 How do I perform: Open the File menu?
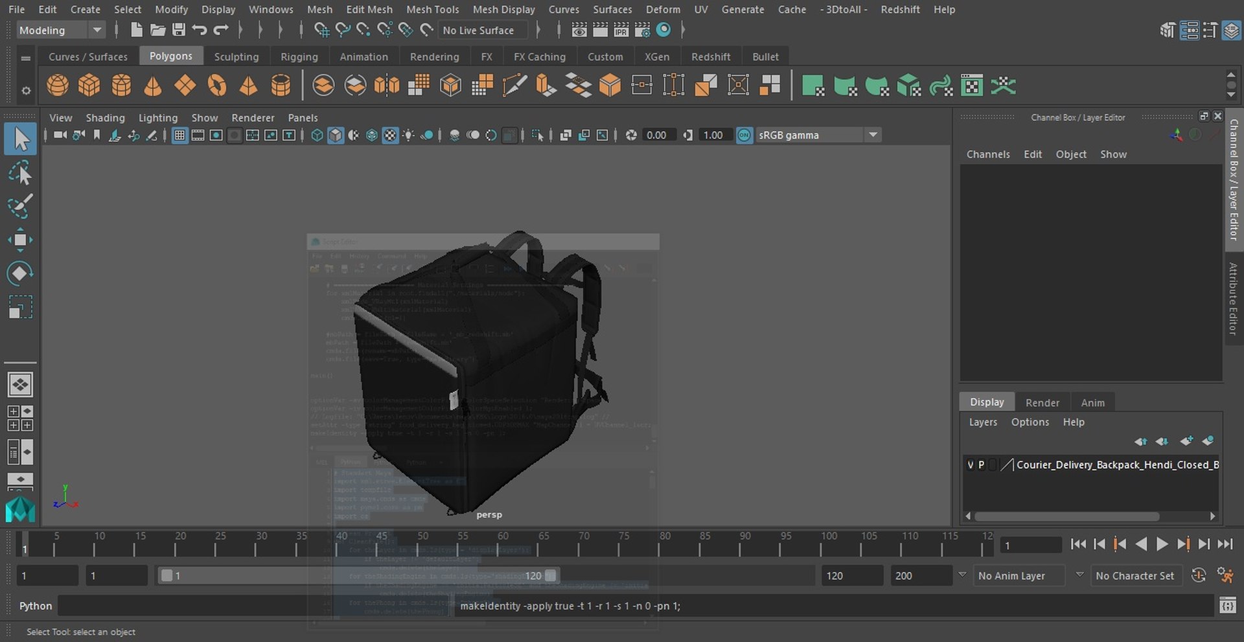[17, 9]
